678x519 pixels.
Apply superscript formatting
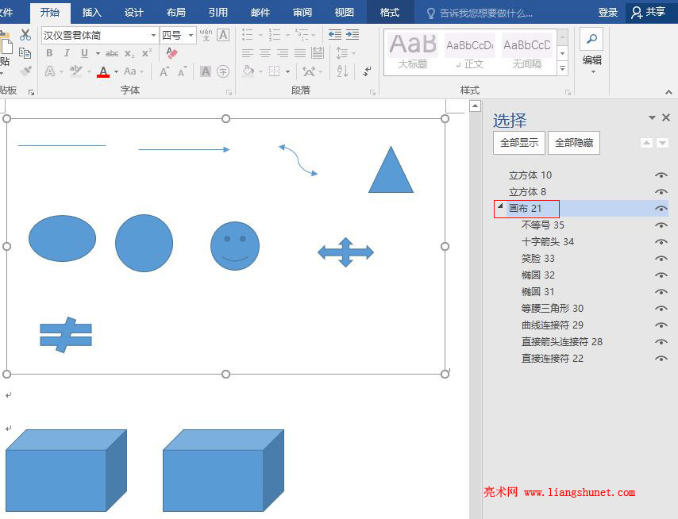[147, 52]
